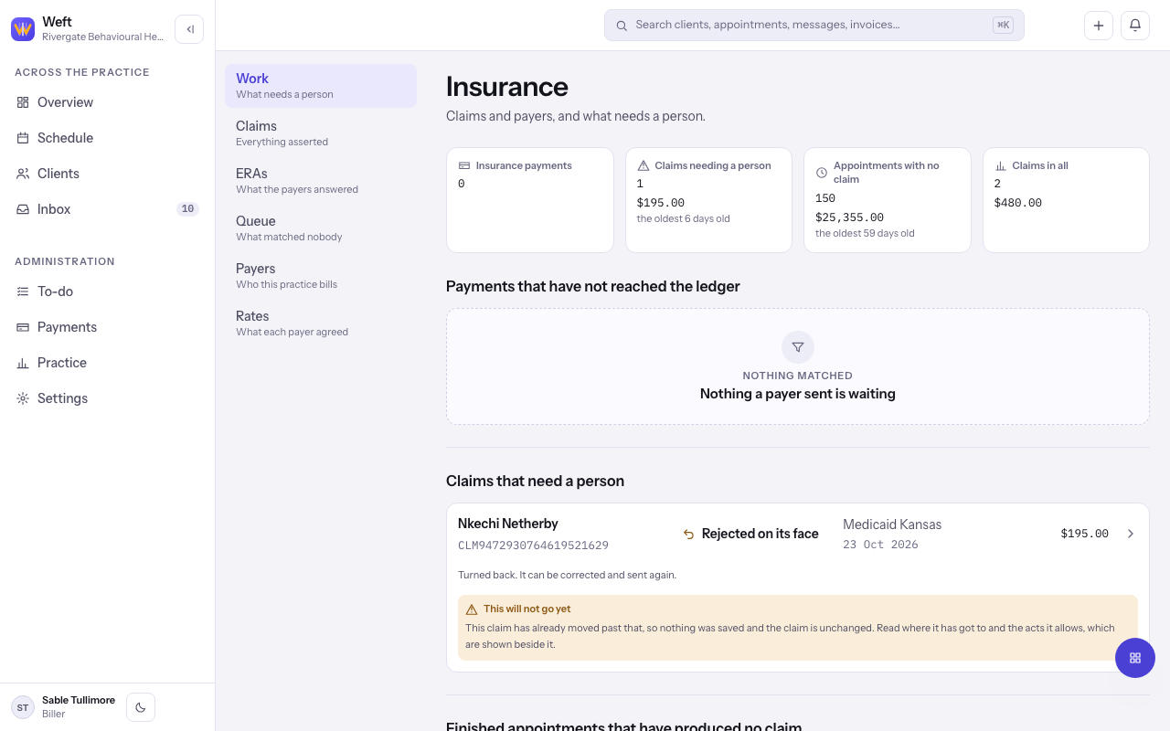Expand the Nkechi Netherby claim chevron

pyautogui.click(x=1131, y=534)
